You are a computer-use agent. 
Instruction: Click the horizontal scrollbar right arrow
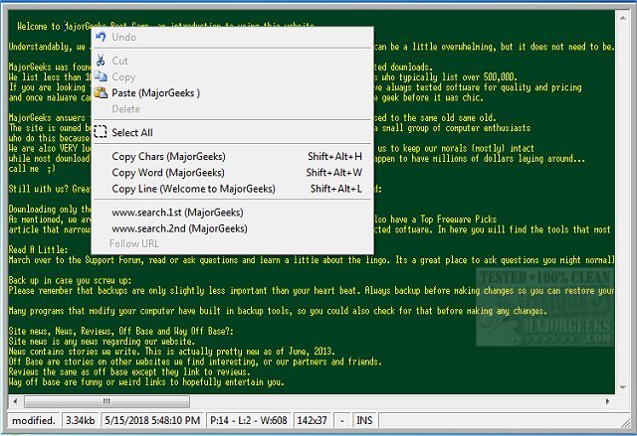pos(608,401)
